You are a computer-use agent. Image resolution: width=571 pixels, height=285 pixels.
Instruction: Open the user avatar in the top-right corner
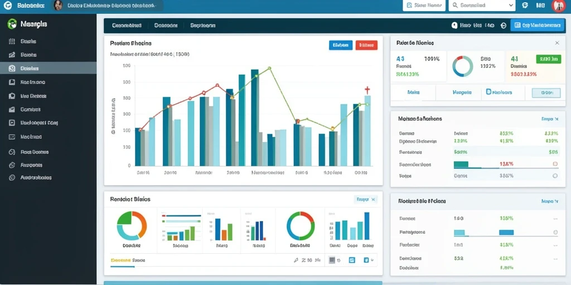click(559, 6)
